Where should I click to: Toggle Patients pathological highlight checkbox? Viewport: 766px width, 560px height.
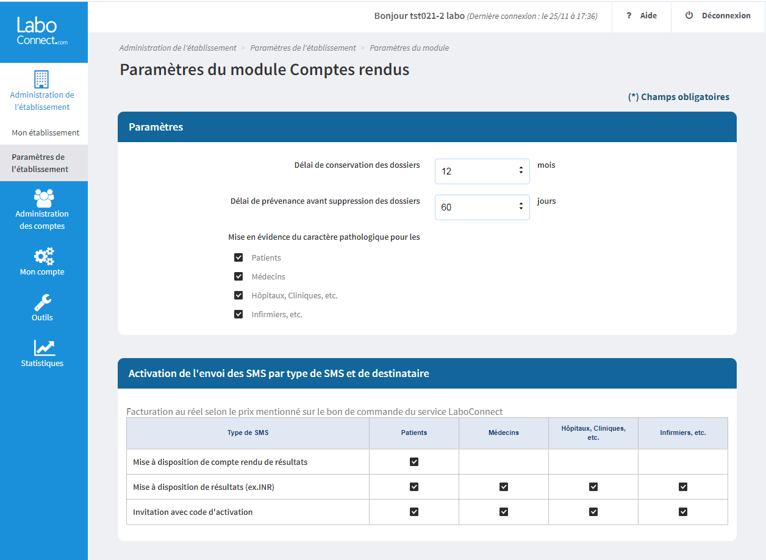(238, 257)
